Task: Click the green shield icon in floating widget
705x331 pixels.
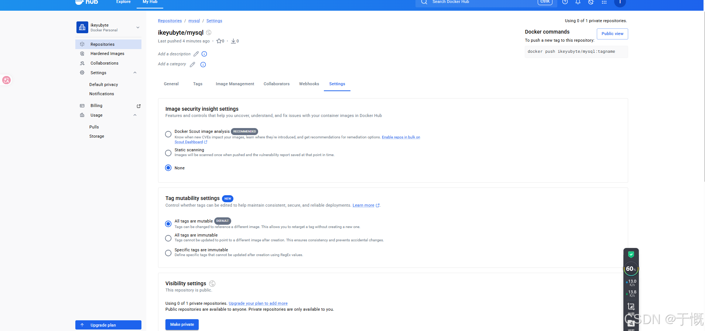Action: (631, 254)
